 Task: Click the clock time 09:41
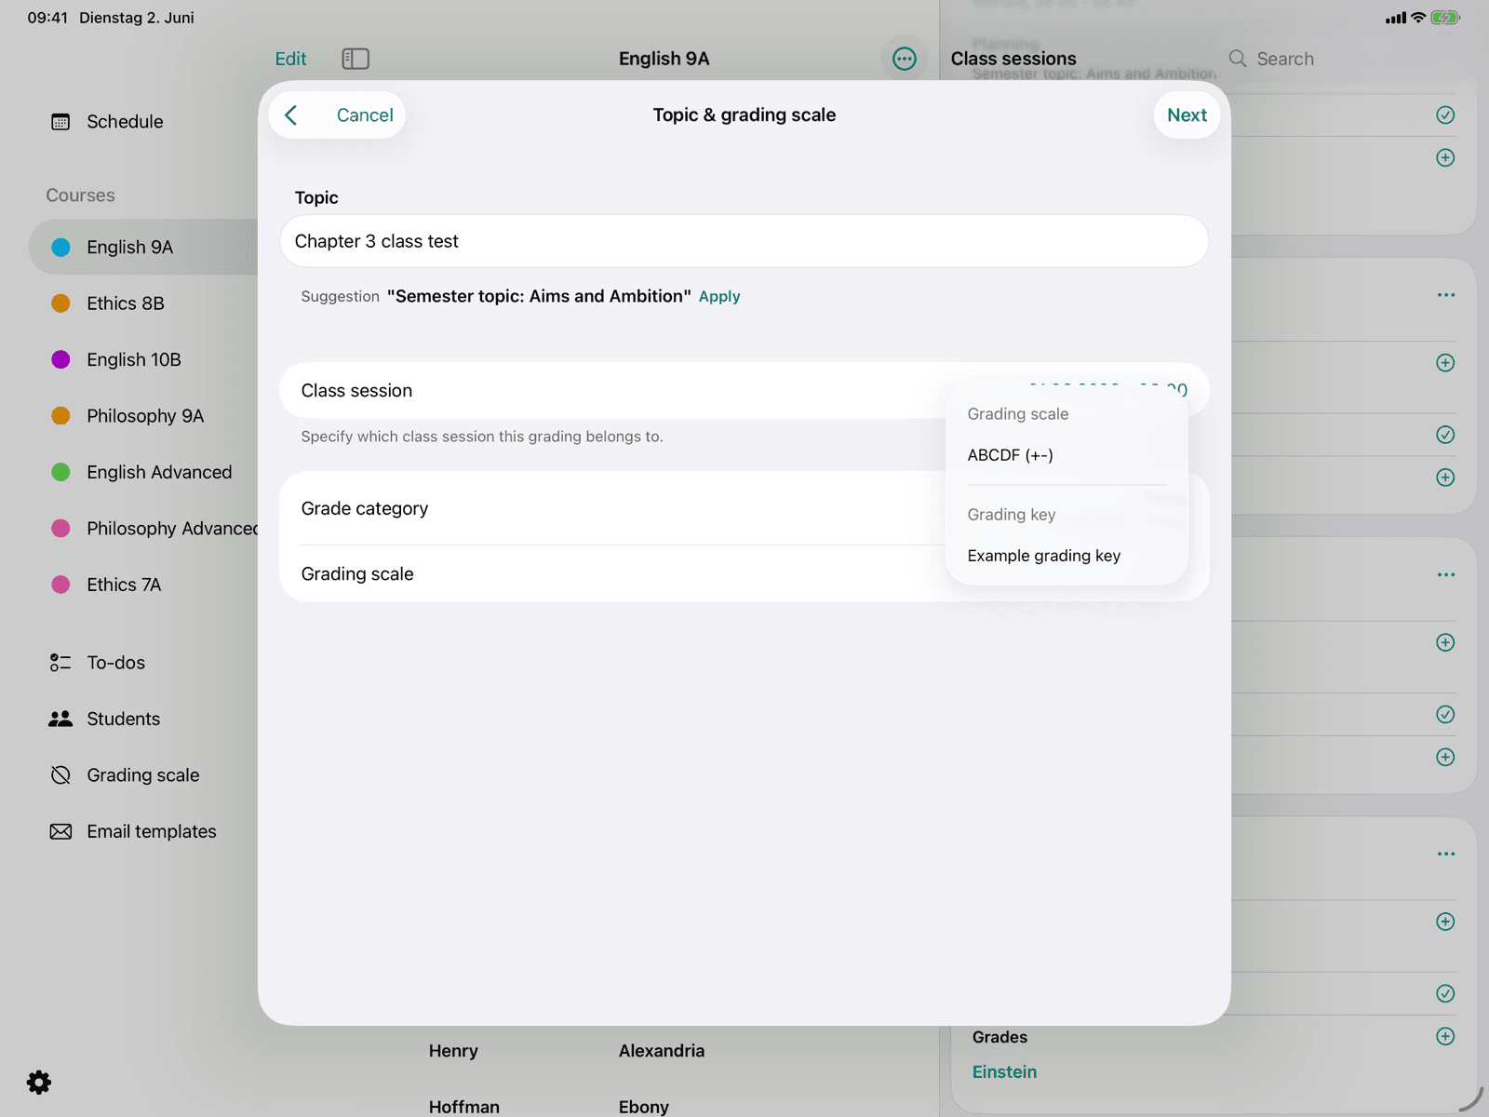pyautogui.click(x=47, y=18)
